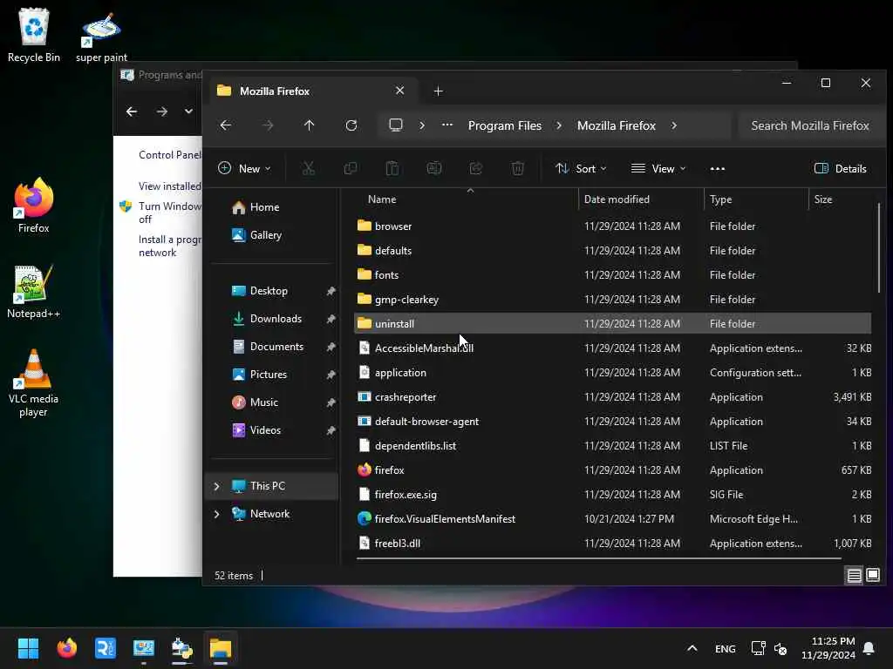The height and width of the screenshot is (669, 893).
Task: Click the Paste clipboard icon
Action: coord(392,168)
